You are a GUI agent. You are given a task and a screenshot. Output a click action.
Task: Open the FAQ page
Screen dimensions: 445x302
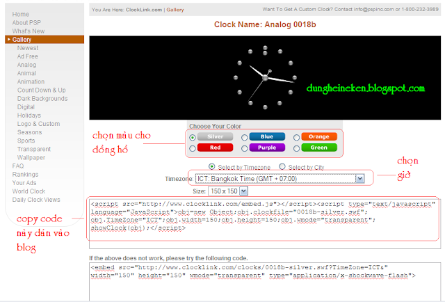click(x=18, y=166)
